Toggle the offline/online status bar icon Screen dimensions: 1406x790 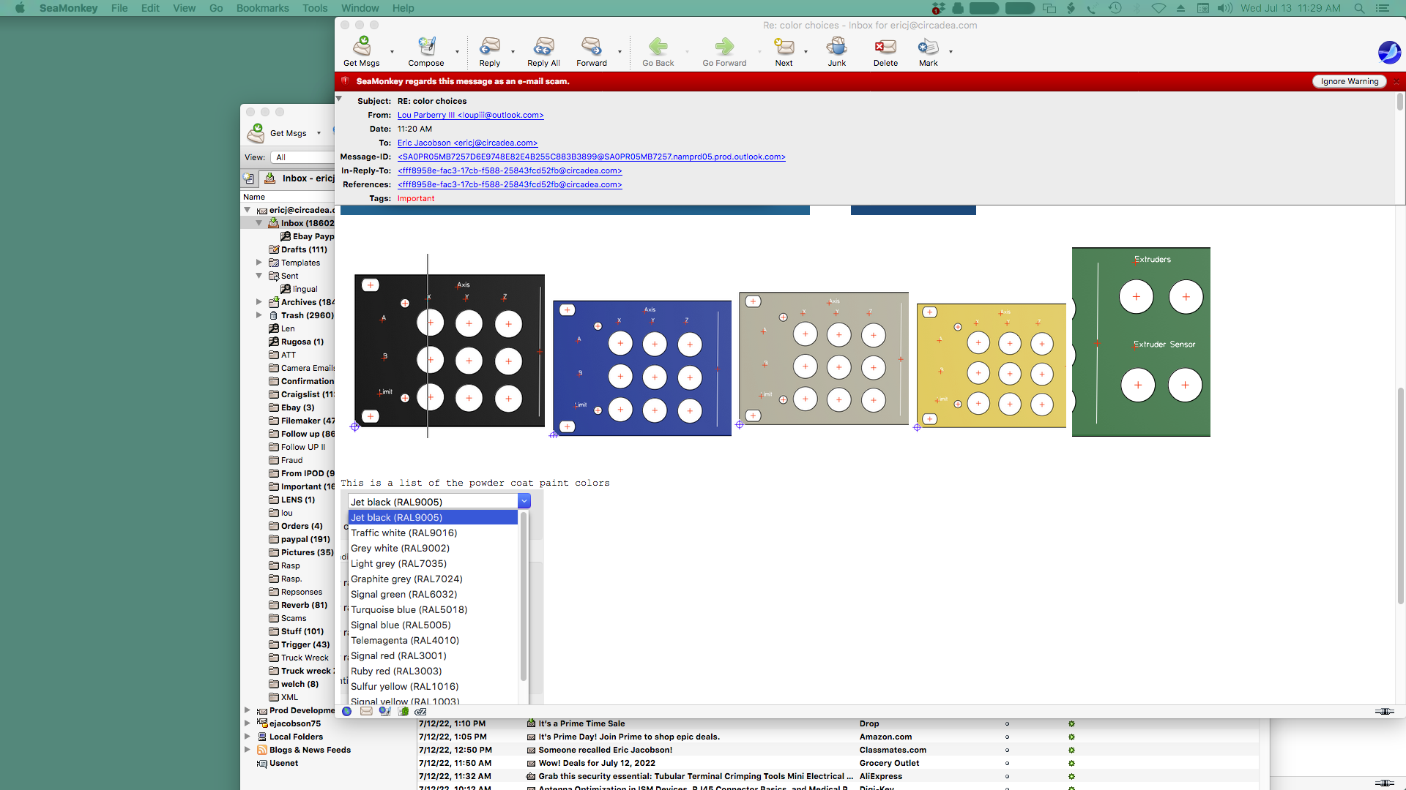tap(1383, 711)
